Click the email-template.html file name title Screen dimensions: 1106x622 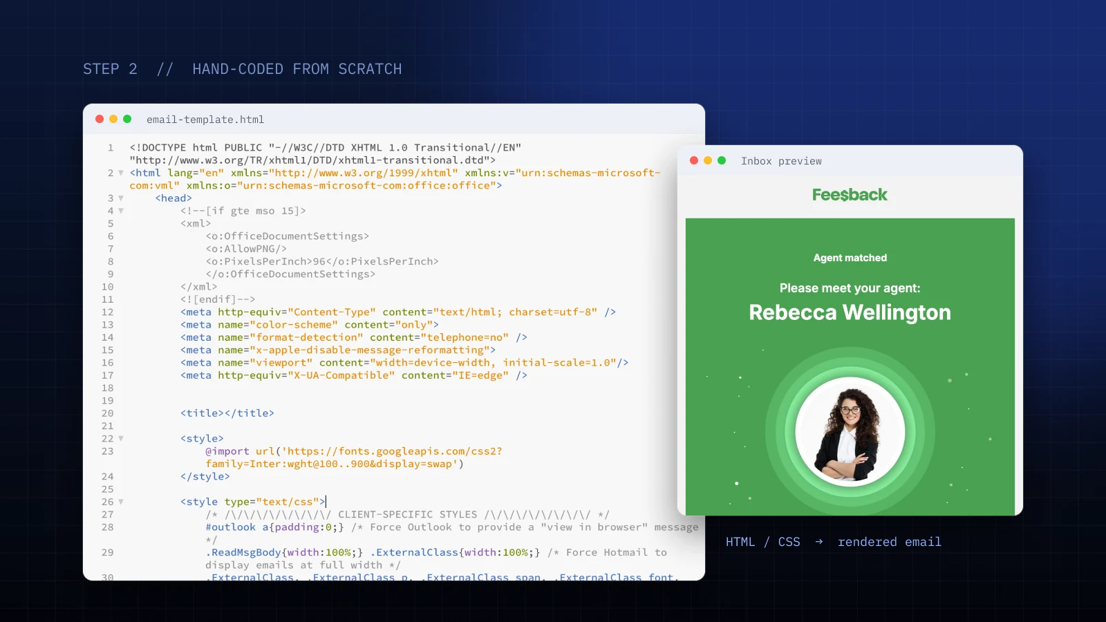point(205,120)
